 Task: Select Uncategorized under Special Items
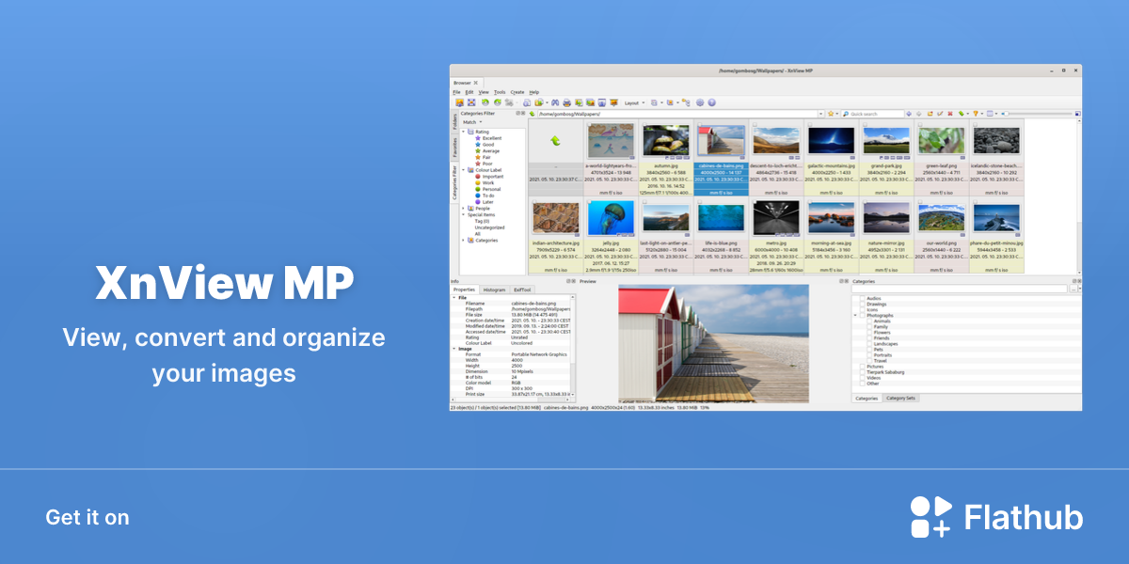click(489, 227)
